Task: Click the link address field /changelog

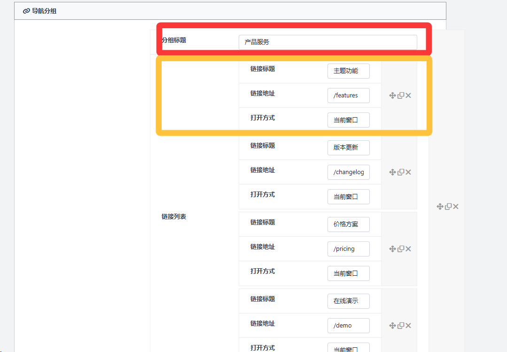Action: (x=349, y=172)
